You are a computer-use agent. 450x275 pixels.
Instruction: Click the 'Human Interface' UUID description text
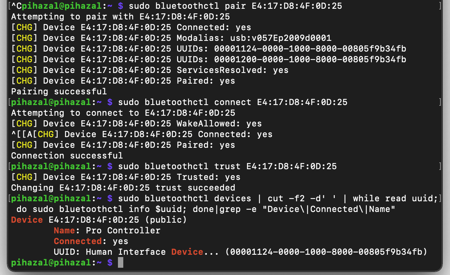[126, 252]
